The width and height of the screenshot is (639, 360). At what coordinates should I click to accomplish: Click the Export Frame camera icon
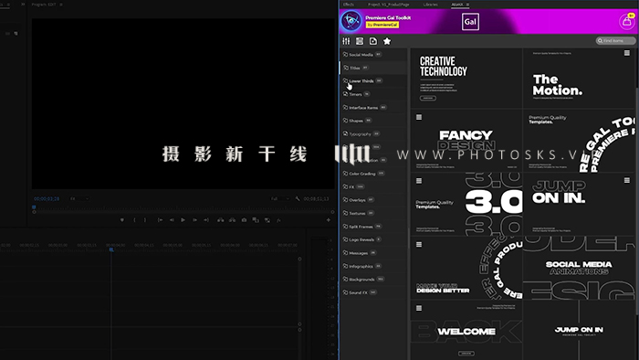pyautogui.click(x=244, y=220)
